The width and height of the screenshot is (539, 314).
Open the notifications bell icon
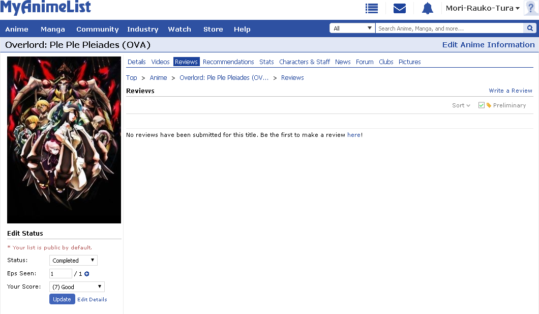click(x=427, y=8)
